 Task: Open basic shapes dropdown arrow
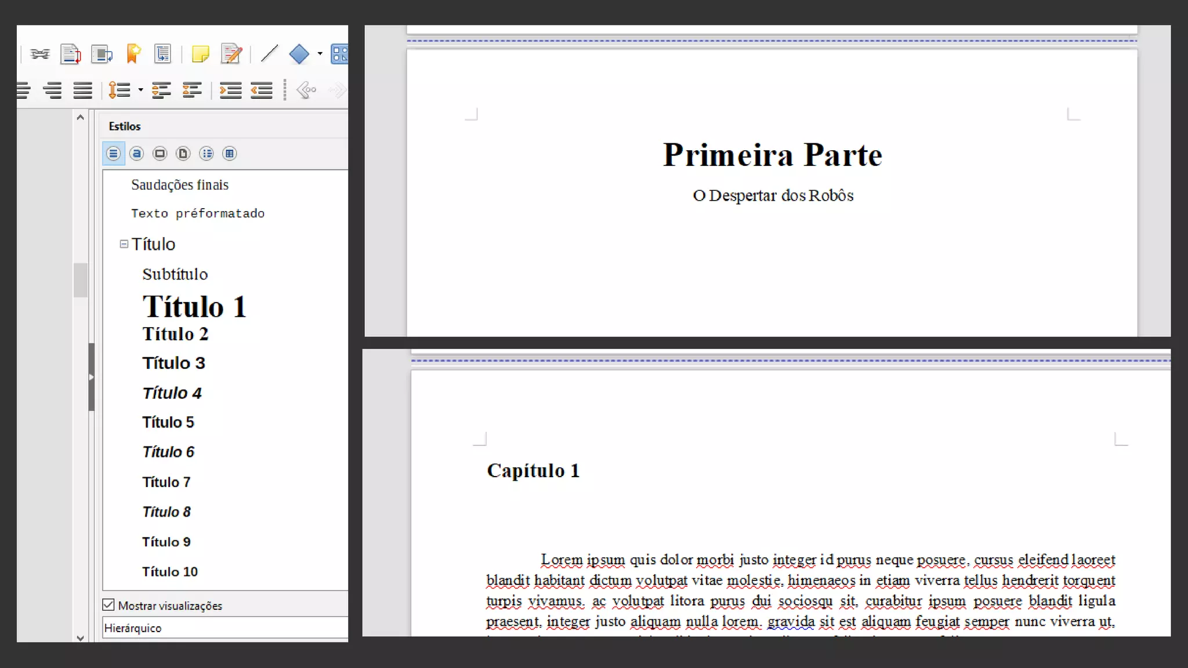pos(320,54)
